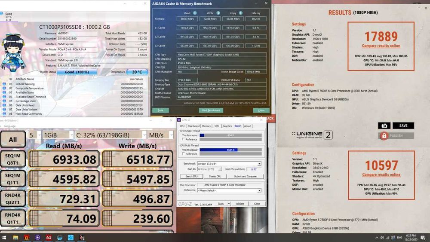Open drive selection dropdown showing C: 32%
Viewport: 430px width, 242px height.
(111, 135)
